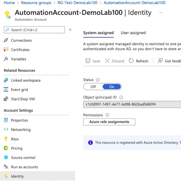This screenshot has height=184, width=181.
Task: Click the Object (principal) ID field
Action: point(132,104)
